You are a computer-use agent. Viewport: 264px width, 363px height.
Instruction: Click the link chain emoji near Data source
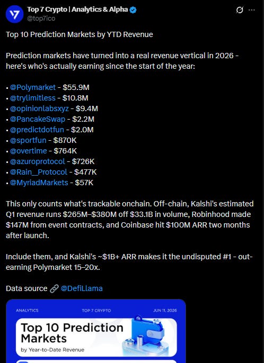(x=54, y=288)
